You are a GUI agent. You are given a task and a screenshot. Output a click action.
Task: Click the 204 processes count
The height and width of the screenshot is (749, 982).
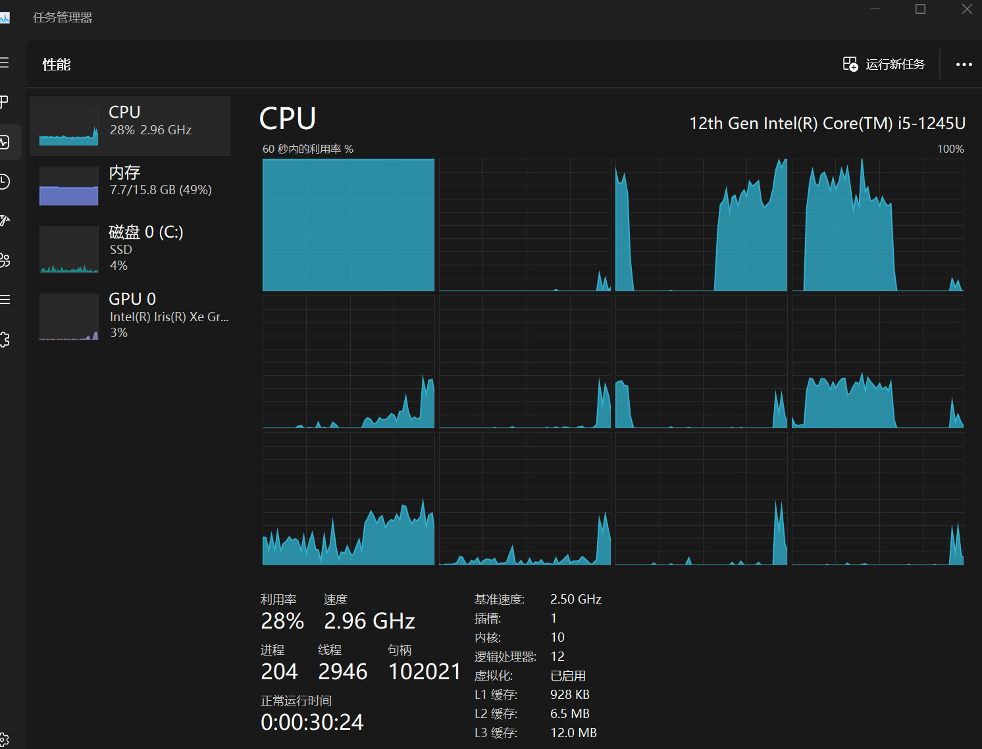click(x=279, y=671)
